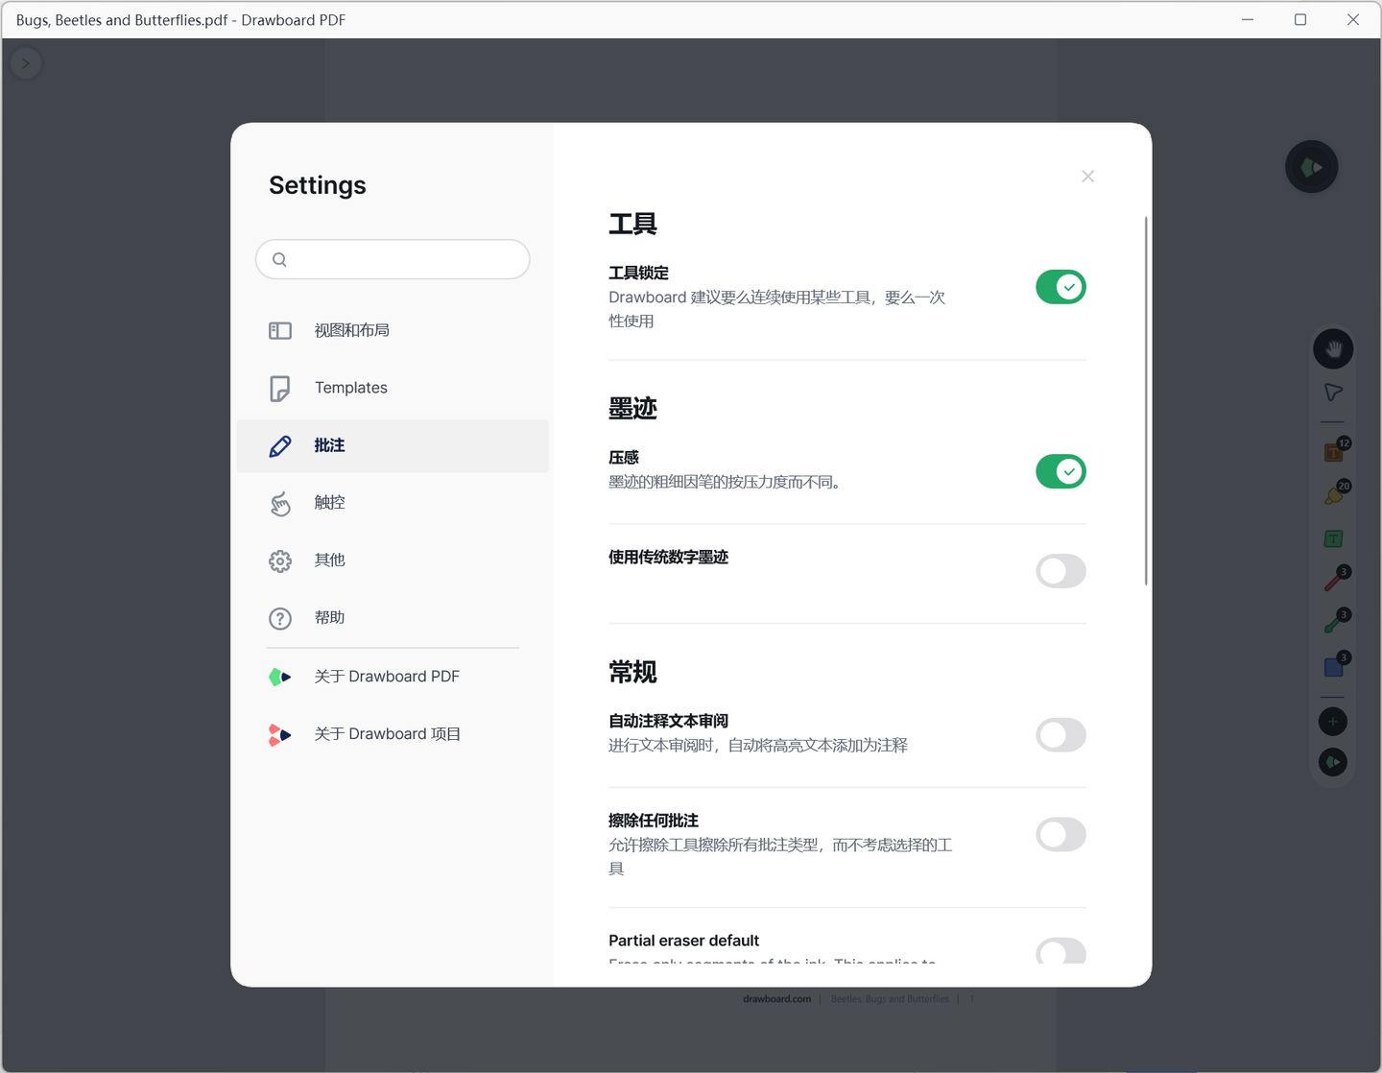The image size is (1382, 1073).
Task: Select the green pen tool
Action: click(x=1332, y=622)
